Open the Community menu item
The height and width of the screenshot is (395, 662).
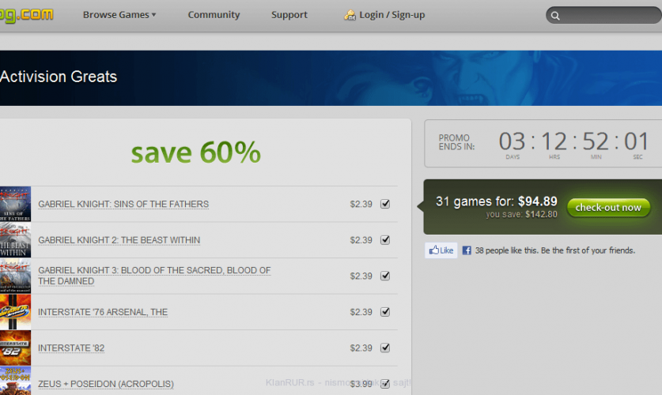[x=214, y=15]
